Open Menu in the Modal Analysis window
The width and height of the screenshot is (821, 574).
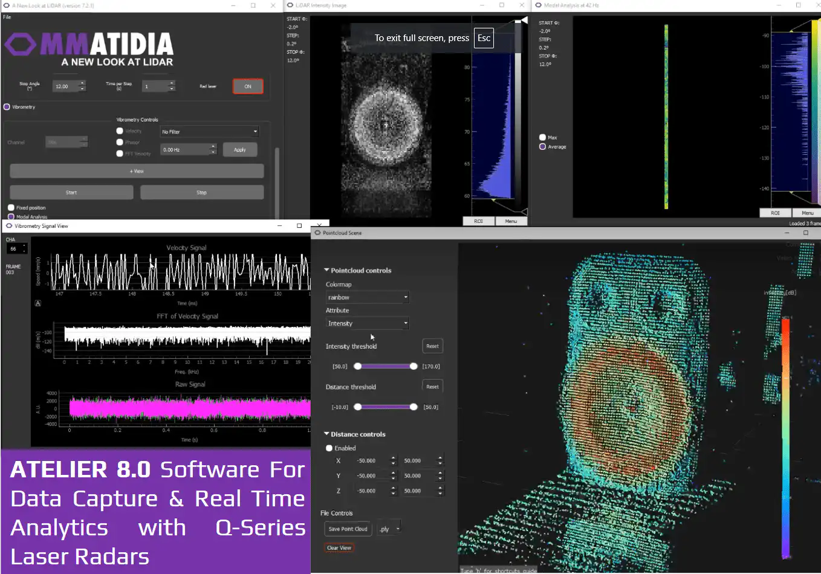coord(807,213)
